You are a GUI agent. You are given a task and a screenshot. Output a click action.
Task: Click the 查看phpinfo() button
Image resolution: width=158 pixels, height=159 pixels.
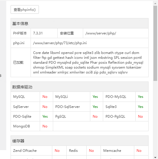click(25, 9)
